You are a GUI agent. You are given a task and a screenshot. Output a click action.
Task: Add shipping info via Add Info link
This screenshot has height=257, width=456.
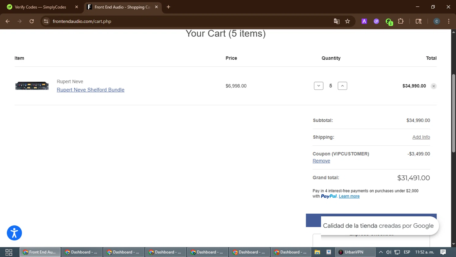tap(421, 137)
